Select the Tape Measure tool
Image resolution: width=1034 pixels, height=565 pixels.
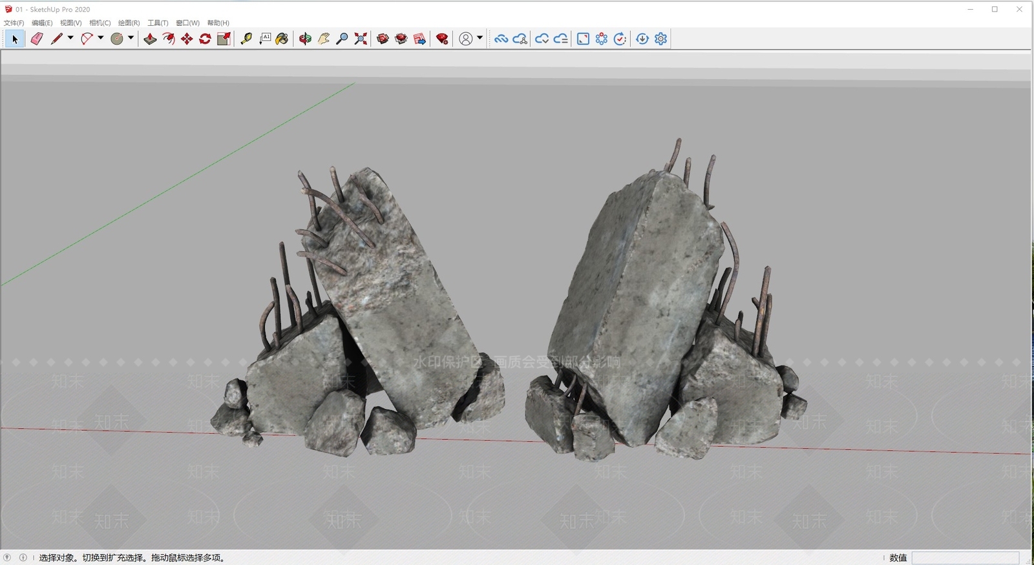(246, 39)
